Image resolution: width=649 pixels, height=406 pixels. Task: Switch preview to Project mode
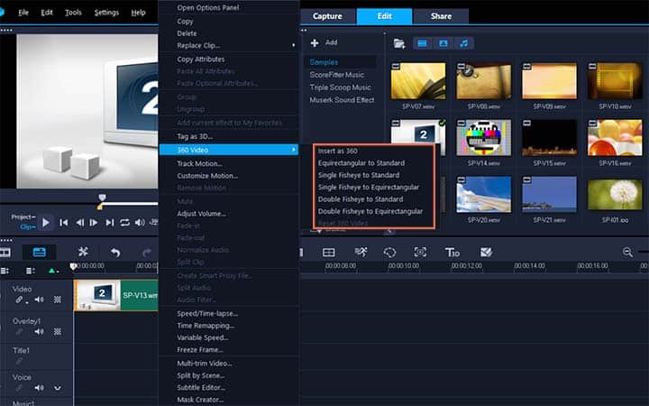click(x=23, y=217)
